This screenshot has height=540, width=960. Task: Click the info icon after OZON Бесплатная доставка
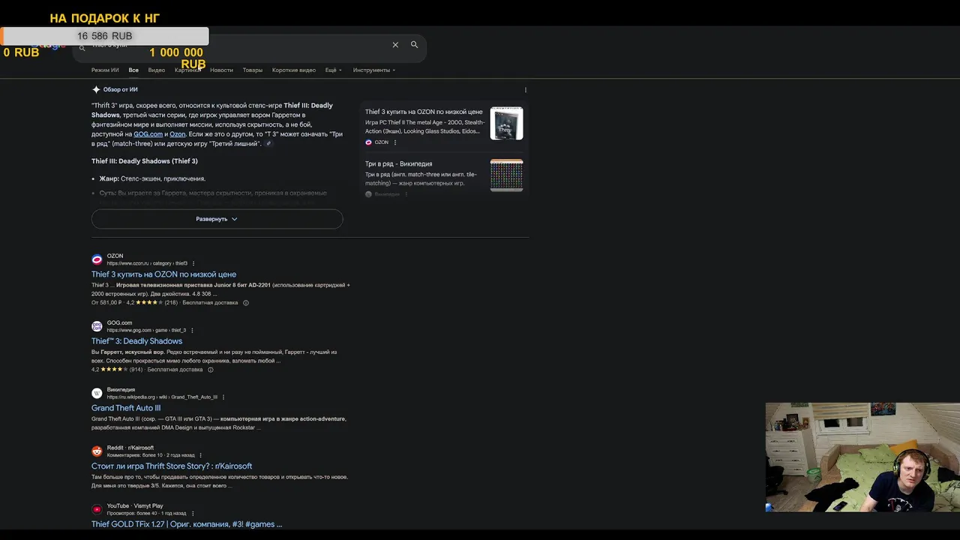(x=246, y=303)
